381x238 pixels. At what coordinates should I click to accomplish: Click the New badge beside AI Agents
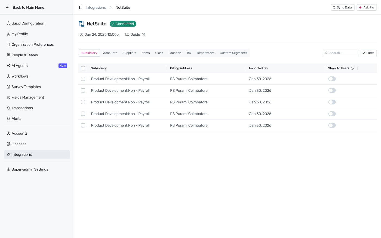click(x=63, y=66)
